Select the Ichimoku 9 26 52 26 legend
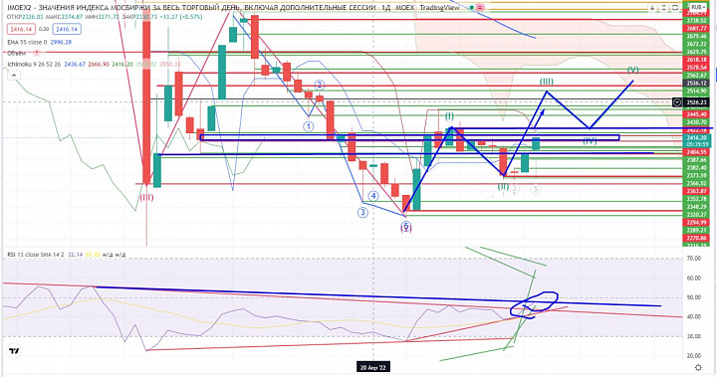 (34, 65)
